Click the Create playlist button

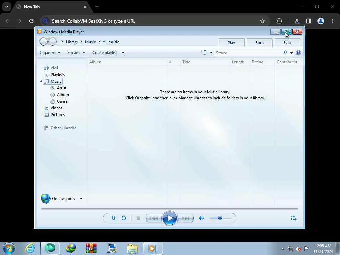pos(105,53)
